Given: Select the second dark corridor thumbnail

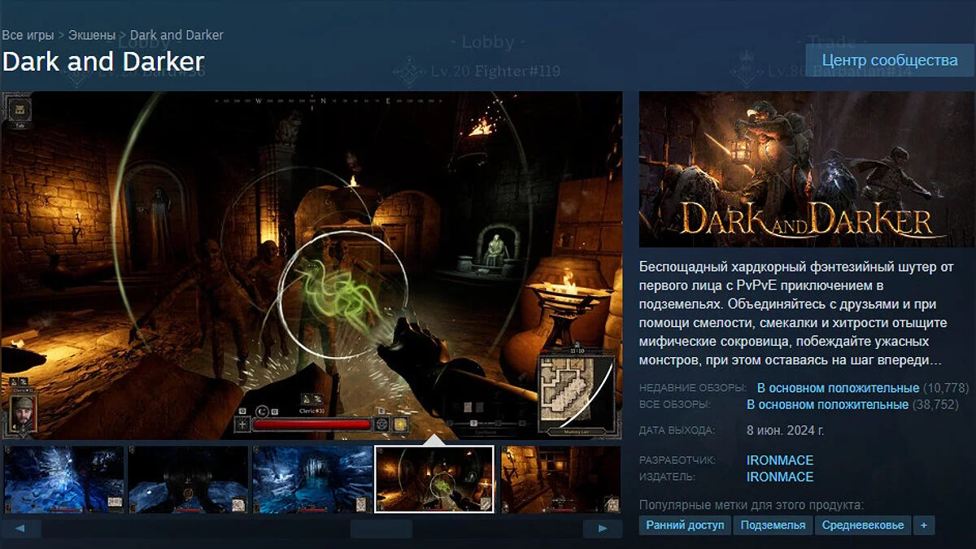Looking at the screenshot, I should click(188, 479).
